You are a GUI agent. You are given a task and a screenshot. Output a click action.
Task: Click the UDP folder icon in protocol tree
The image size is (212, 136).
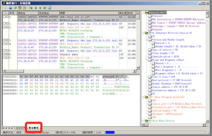tap(147, 97)
